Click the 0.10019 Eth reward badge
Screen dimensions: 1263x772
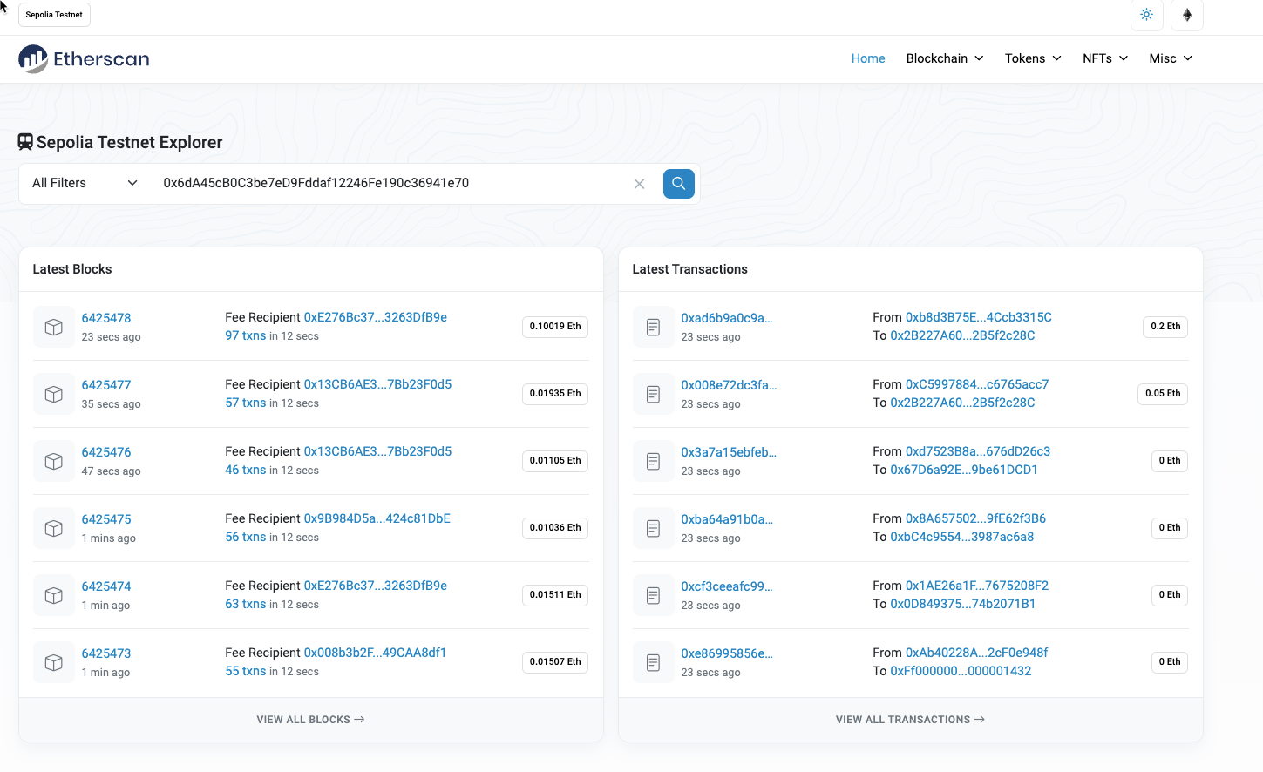click(x=555, y=327)
